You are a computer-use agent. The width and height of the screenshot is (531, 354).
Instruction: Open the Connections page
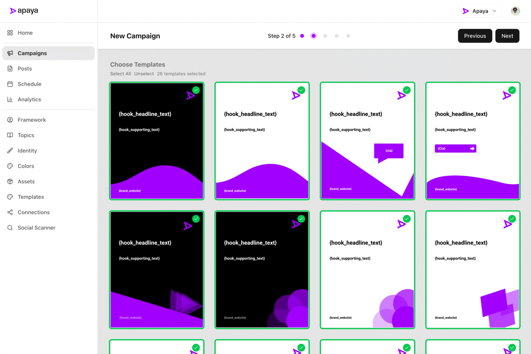(34, 212)
